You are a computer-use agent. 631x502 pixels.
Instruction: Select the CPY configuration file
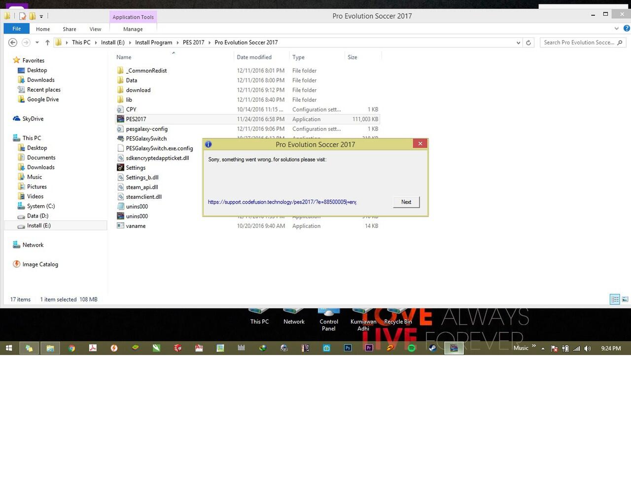pyautogui.click(x=131, y=109)
